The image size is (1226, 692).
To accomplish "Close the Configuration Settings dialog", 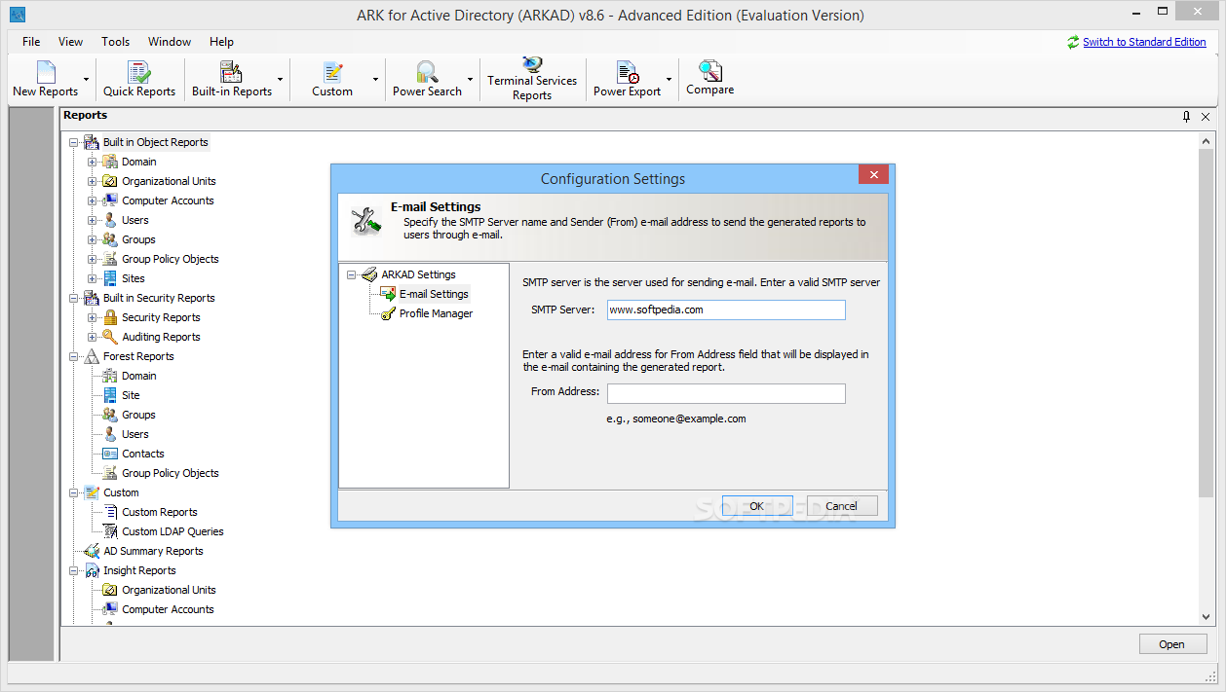I will click(x=873, y=175).
